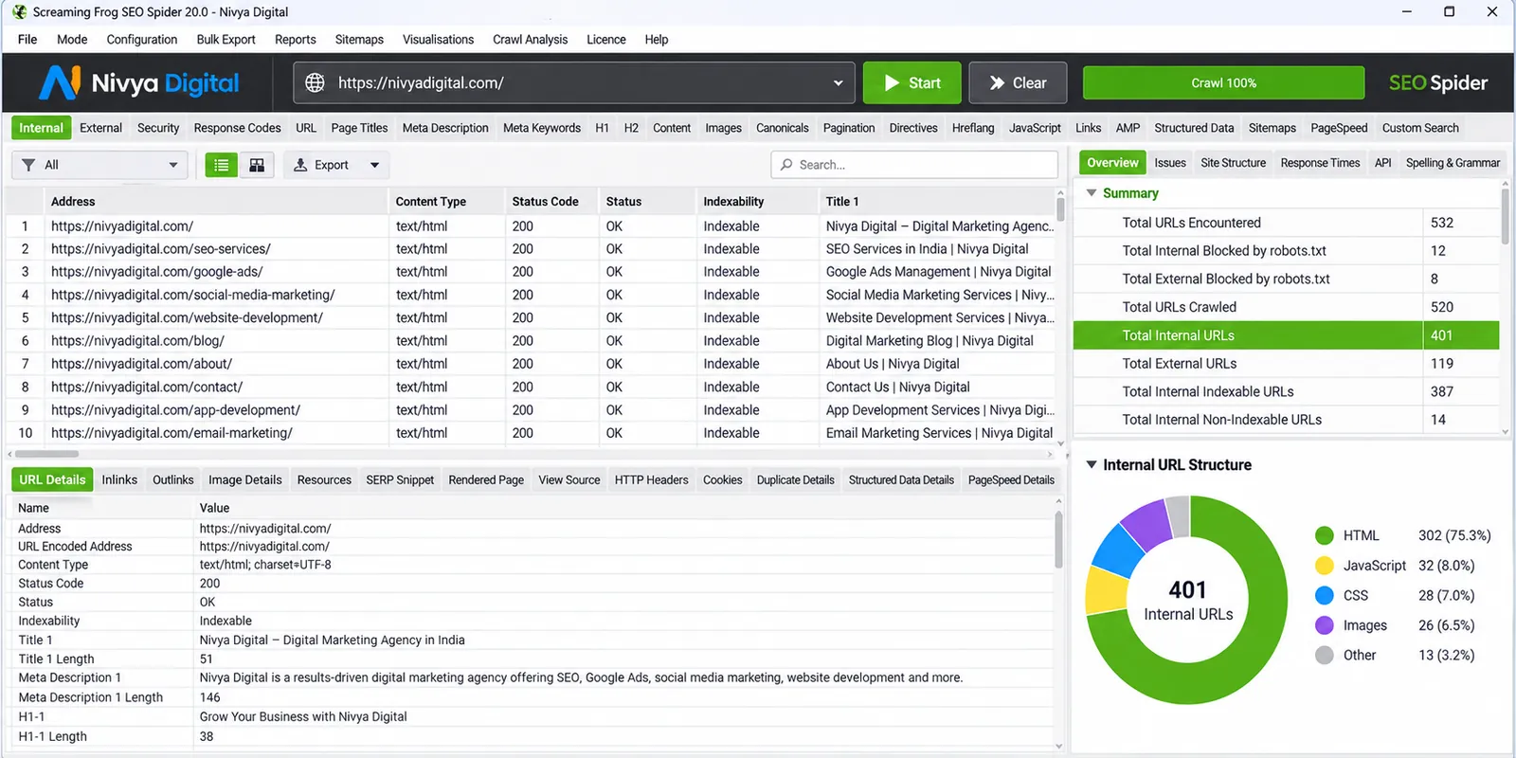Viewport: 1516px width, 758px height.
Task: Click the Nivya Digital logo
Action: (139, 83)
